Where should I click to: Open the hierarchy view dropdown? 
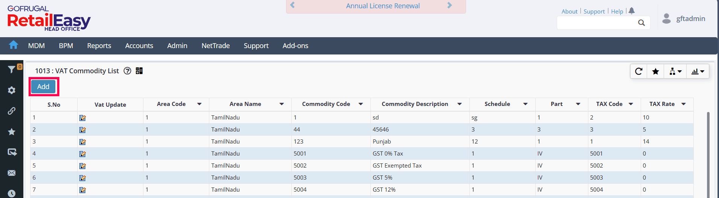coord(675,71)
